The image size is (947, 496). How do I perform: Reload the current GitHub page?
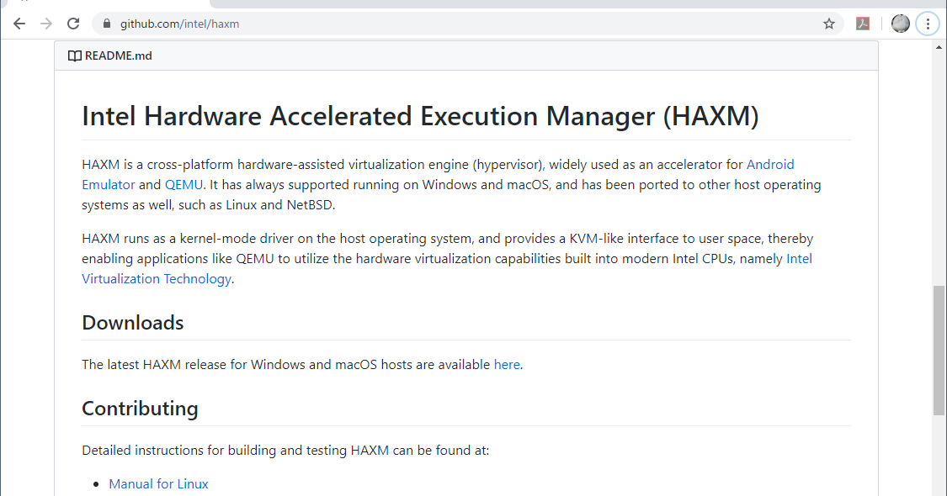tap(72, 24)
